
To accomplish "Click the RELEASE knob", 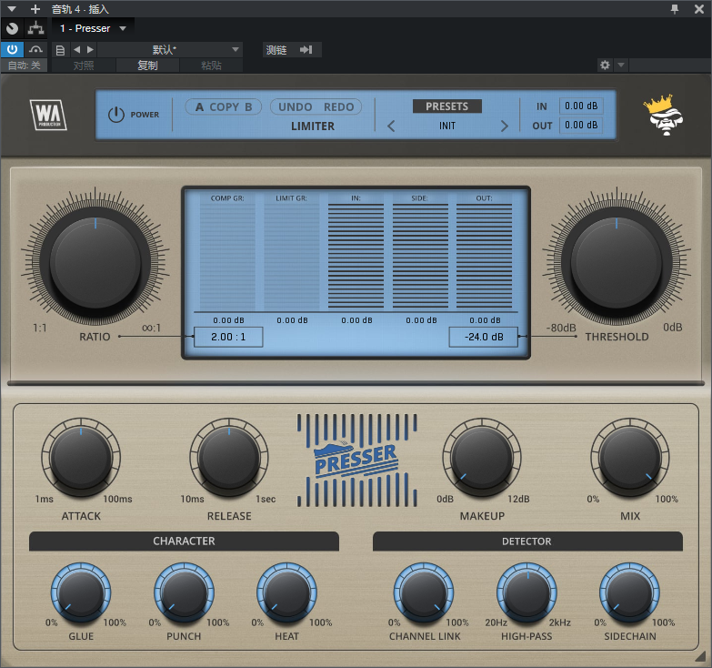I will 229,457.
